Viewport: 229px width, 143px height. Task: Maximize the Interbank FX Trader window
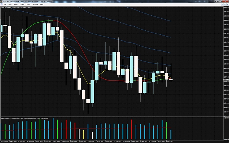(220, 1)
